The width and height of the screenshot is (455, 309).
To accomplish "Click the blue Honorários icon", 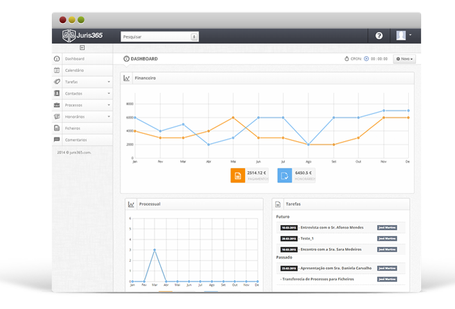I will coord(284,175).
